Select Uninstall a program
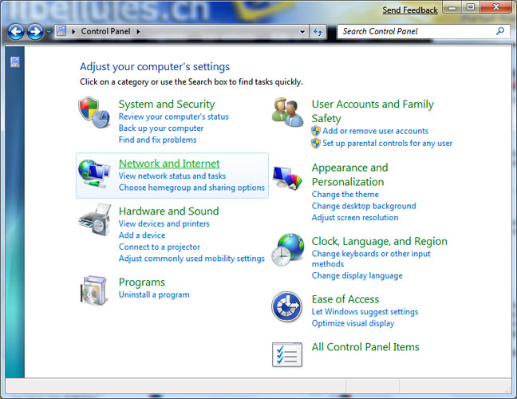Screen dimensions: 517x399 click(x=154, y=294)
